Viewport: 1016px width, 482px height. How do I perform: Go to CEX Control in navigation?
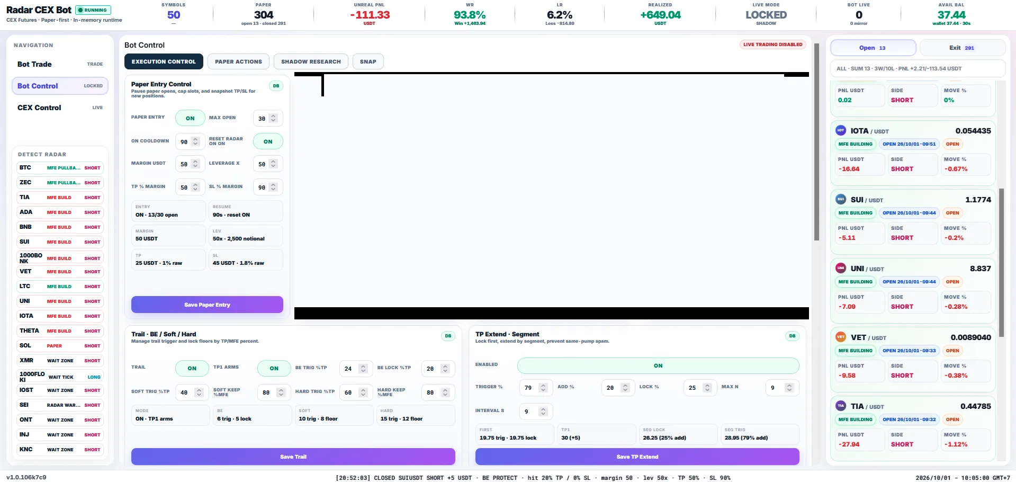click(x=60, y=108)
